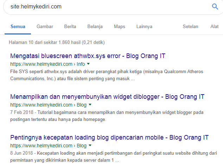Click the helmykediri.com › Info URL

tap(47, 64)
